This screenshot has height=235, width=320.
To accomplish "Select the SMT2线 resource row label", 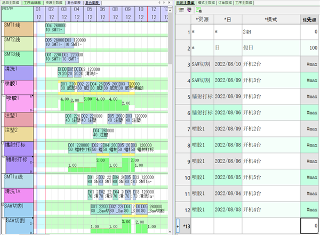I will [19, 44].
